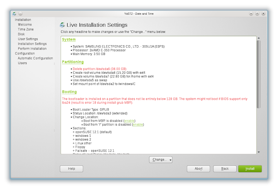Open the Partitioning headline settings

coord(73,62)
